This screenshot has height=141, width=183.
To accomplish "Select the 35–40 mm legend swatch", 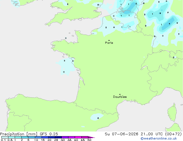I will click(x=72, y=137).
